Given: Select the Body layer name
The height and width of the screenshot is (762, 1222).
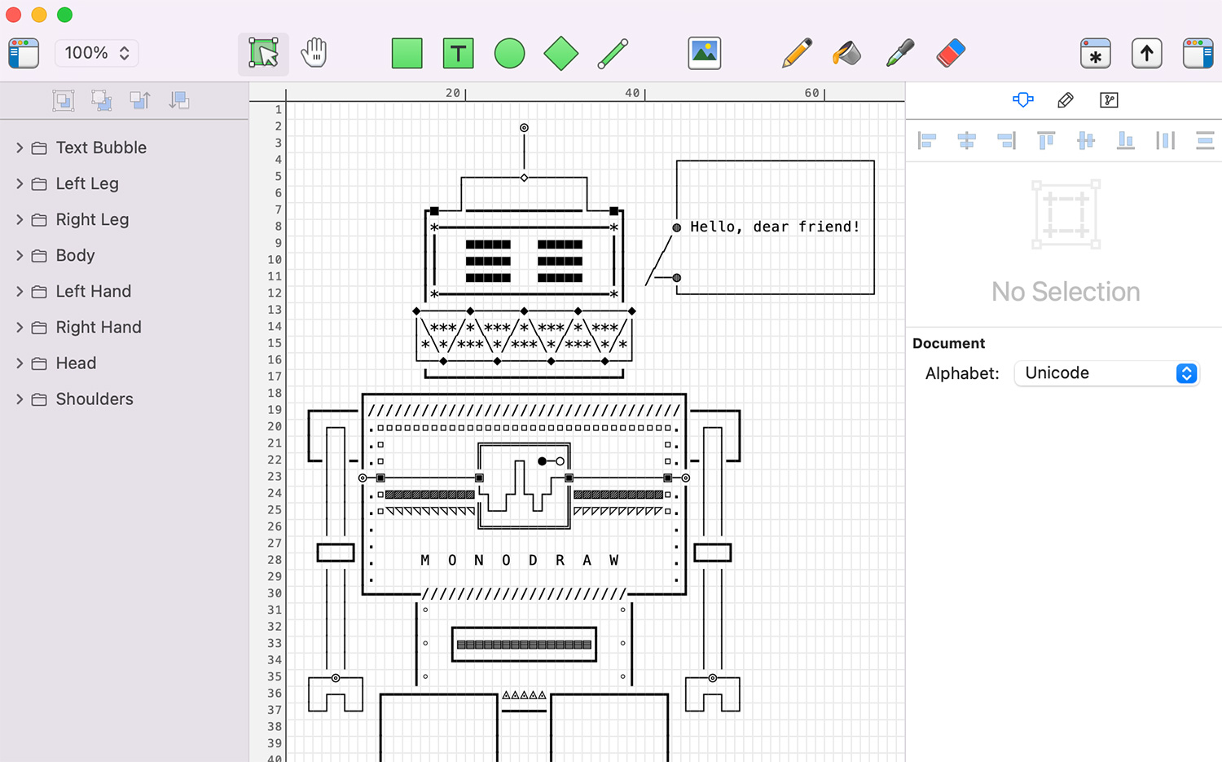Looking at the screenshot, I should 76,255.
